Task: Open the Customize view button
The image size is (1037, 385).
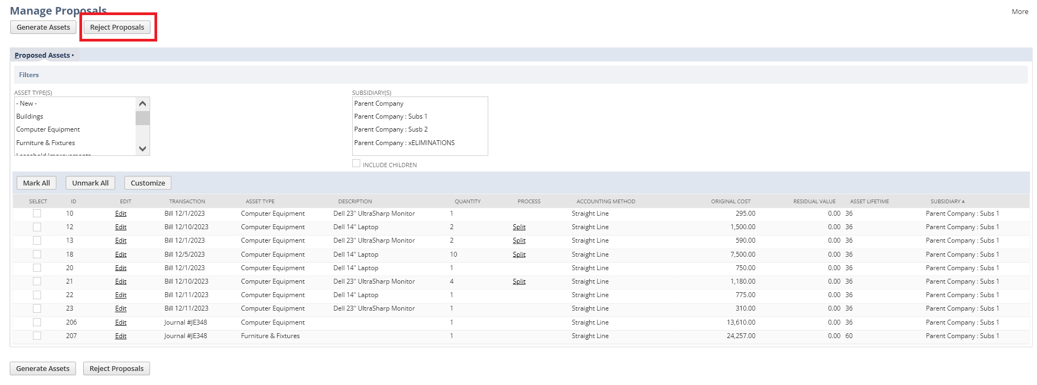Action: click(x=148, y=183)
